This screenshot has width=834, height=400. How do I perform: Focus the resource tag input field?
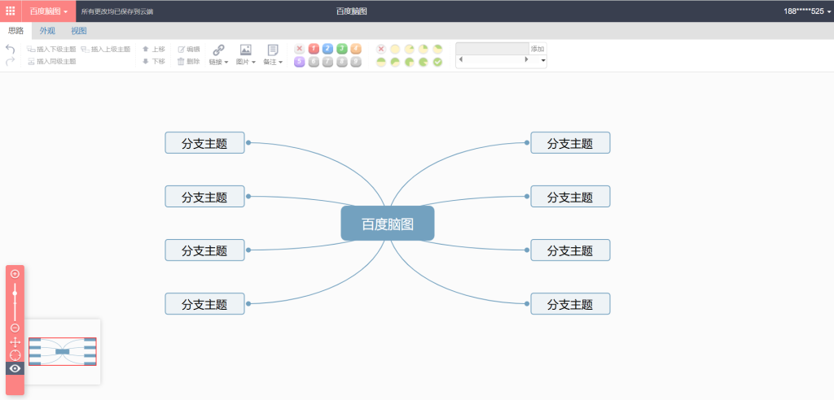[492, 48]
